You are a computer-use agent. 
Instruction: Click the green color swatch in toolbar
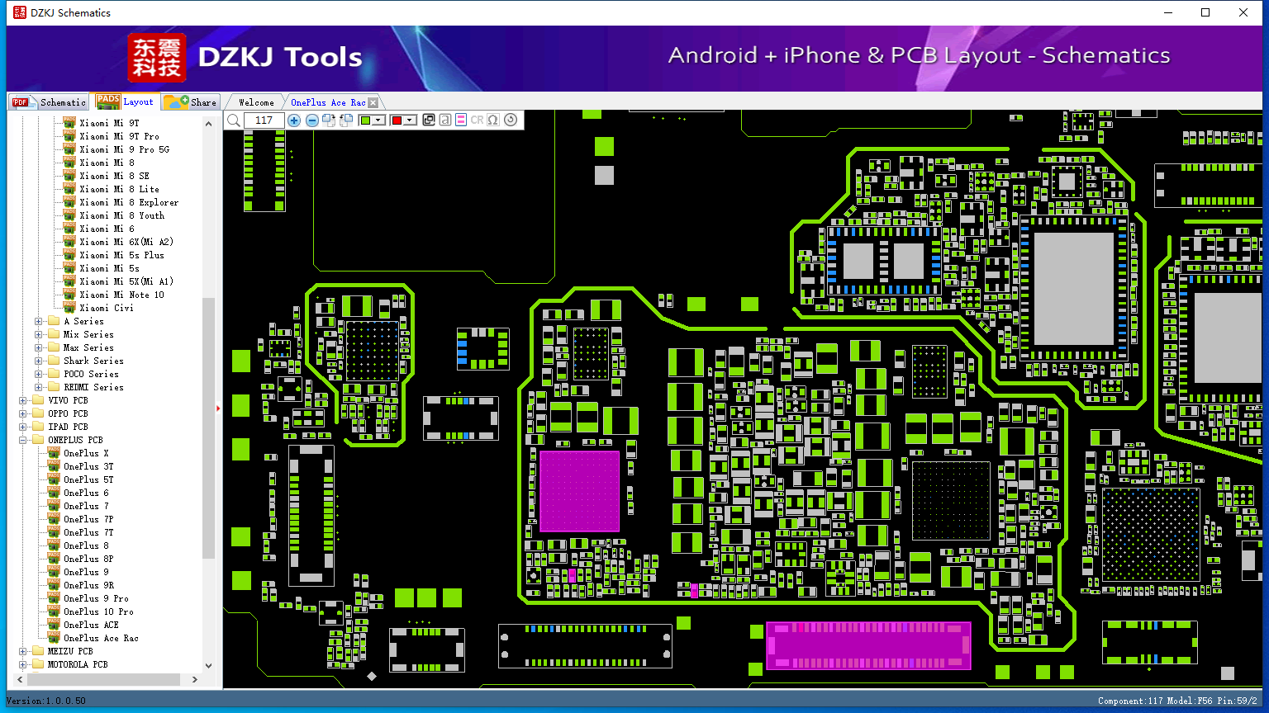(366, 120)
